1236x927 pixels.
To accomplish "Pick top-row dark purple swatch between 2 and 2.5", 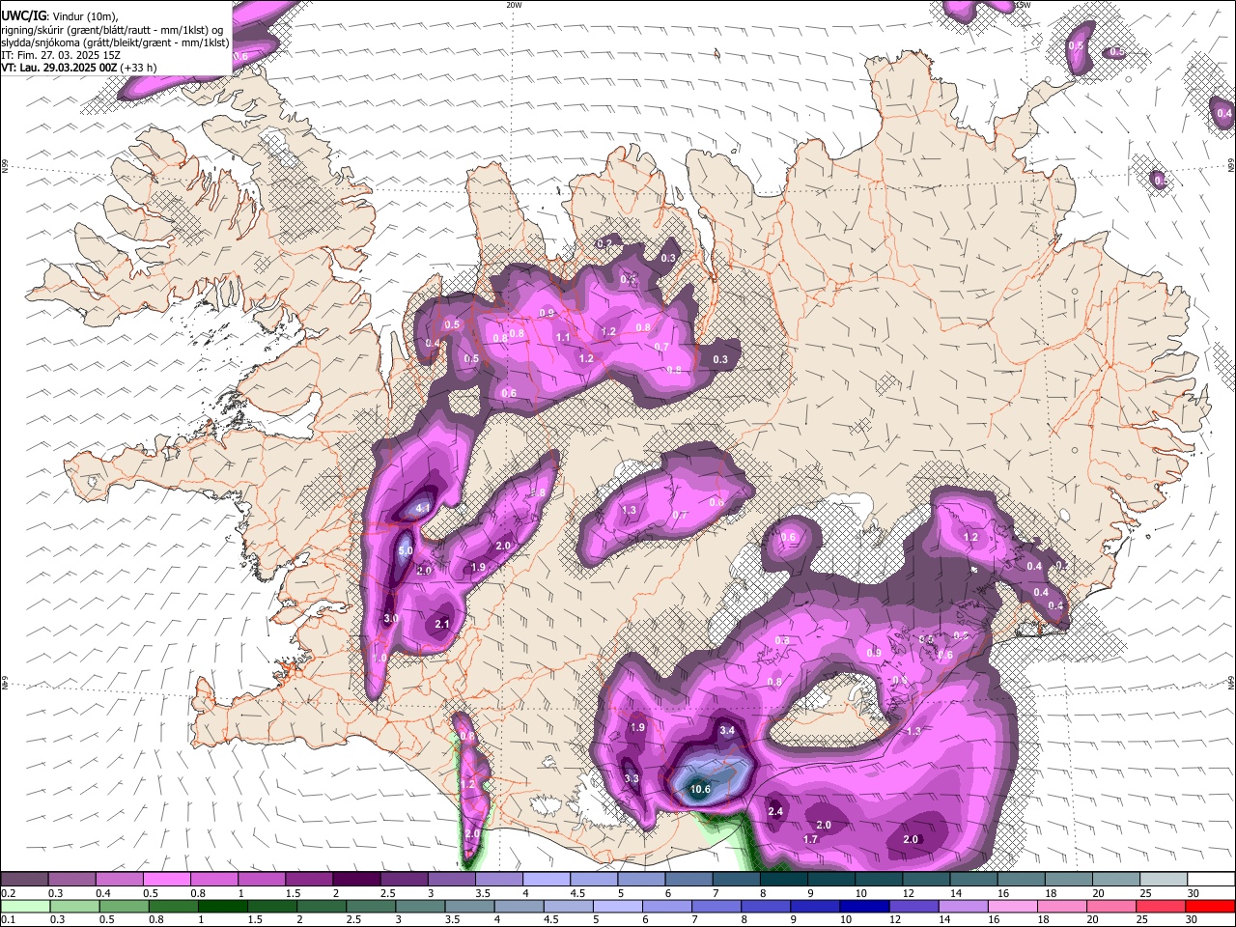I will [x=356, y=880].
